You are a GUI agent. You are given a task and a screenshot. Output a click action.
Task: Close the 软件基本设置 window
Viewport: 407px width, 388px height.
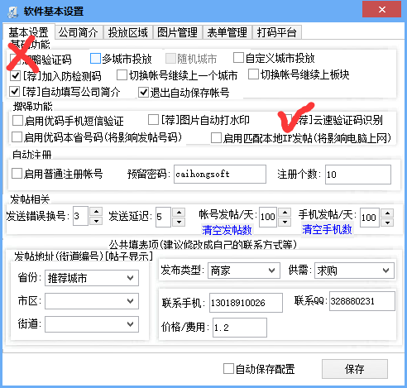pyautogui.click(x=382, y=10)
